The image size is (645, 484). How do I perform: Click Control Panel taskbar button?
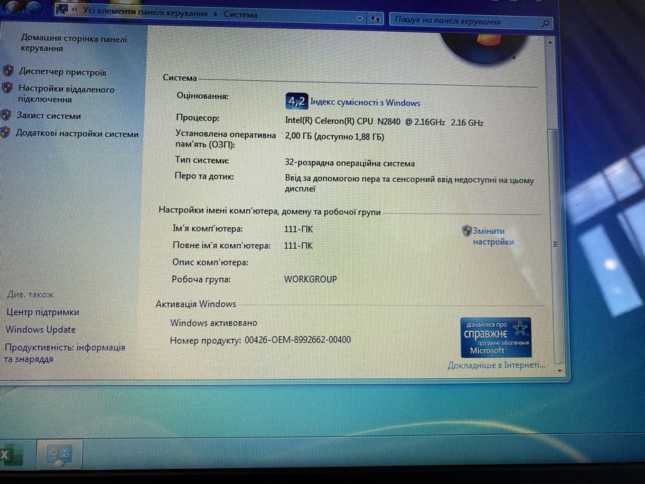pyautogui.click(x=59, y=454)
